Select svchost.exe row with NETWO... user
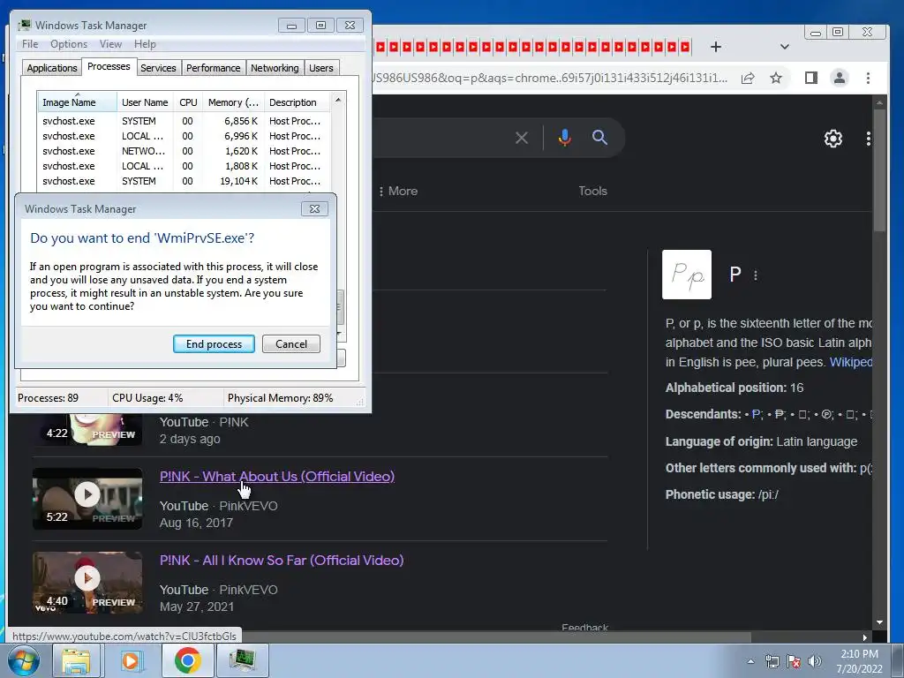 coord(184,151)
